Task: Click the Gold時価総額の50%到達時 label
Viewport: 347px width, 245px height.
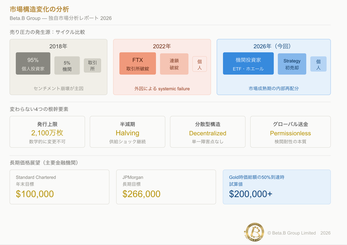Action: point(257,177)
